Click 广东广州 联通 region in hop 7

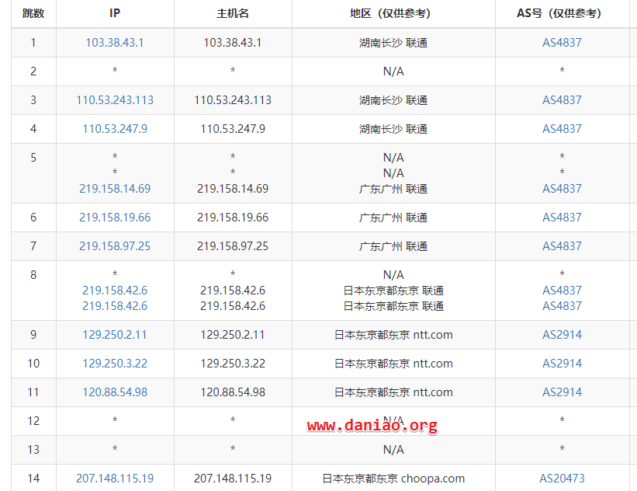pos(393,246)
